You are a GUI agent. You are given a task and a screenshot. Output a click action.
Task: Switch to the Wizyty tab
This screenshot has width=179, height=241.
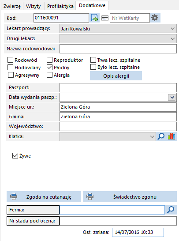point(34,6)
